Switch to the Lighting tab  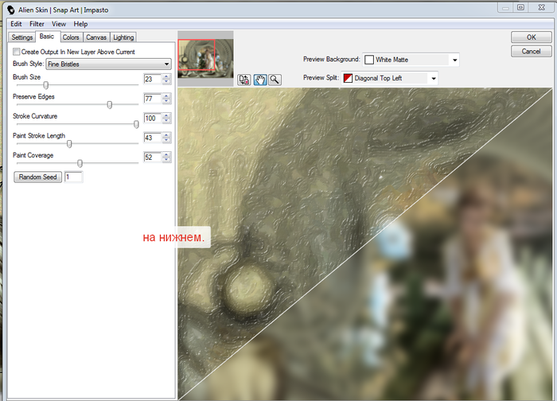(x=123, y=37)
